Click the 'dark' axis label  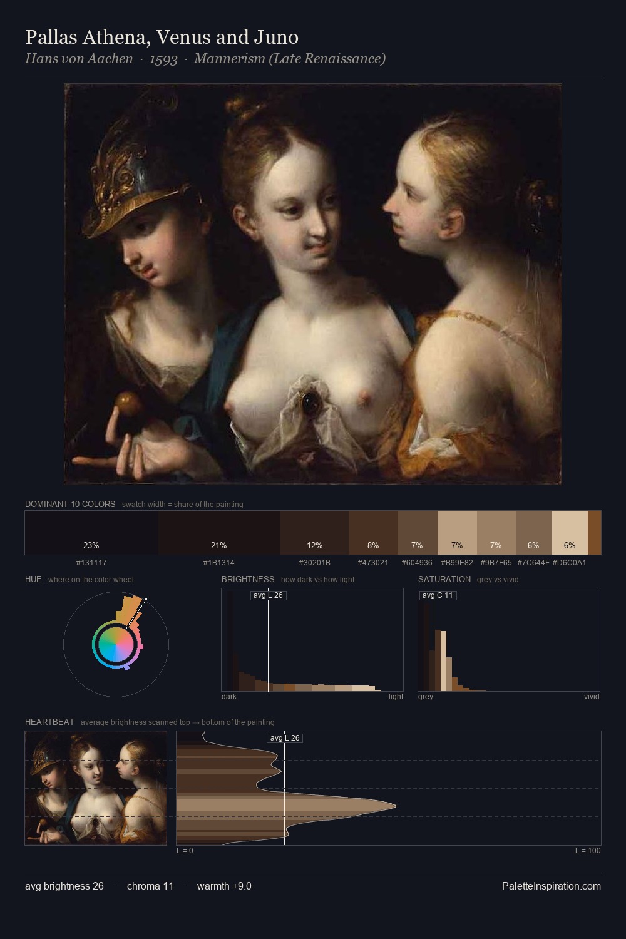(229, 697)
